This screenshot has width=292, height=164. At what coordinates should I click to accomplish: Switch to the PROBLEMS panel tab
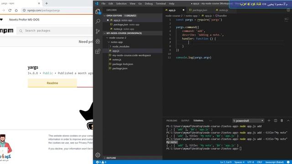[x=172, y=121]
